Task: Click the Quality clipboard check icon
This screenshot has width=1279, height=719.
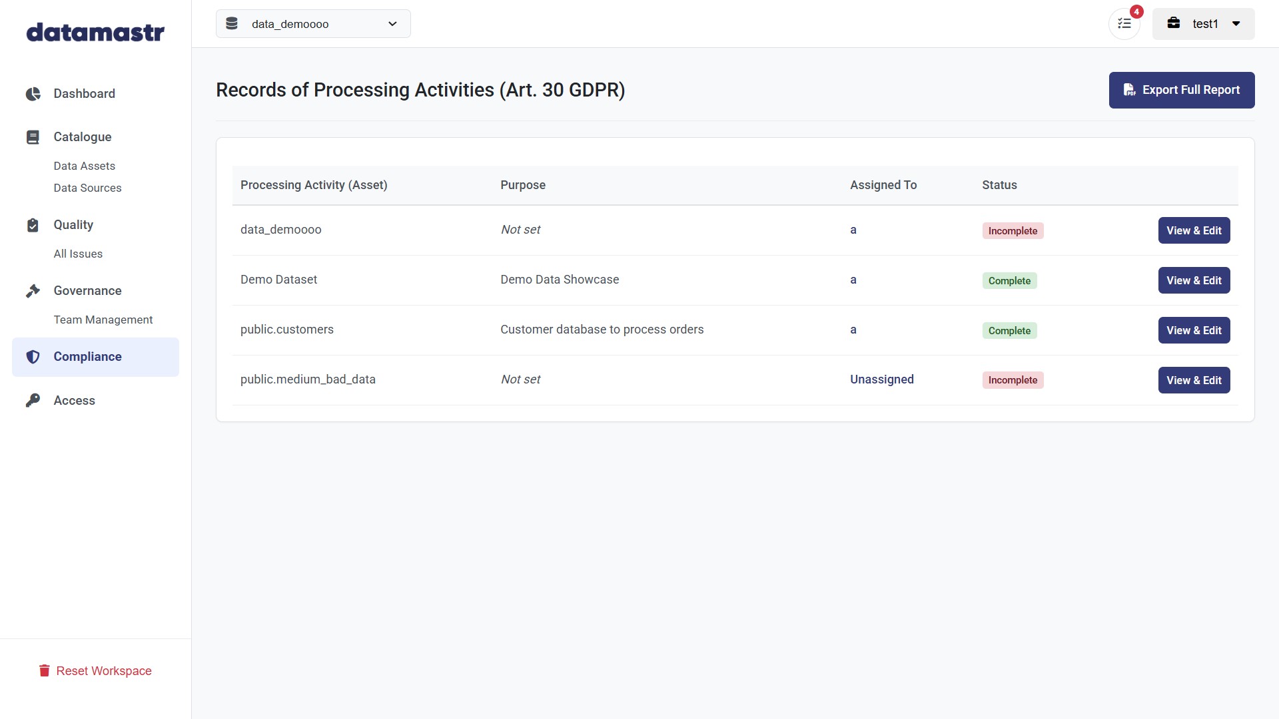Action: coord(33,225)
